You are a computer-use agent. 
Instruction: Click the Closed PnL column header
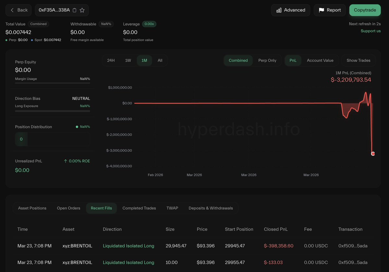coord(276,229)
